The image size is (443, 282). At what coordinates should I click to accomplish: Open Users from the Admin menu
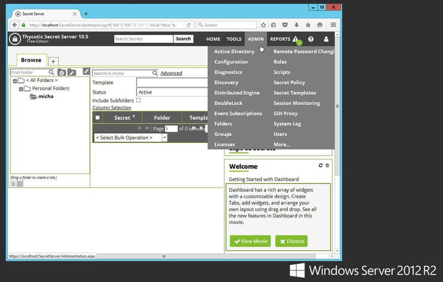tap(280, 134)
